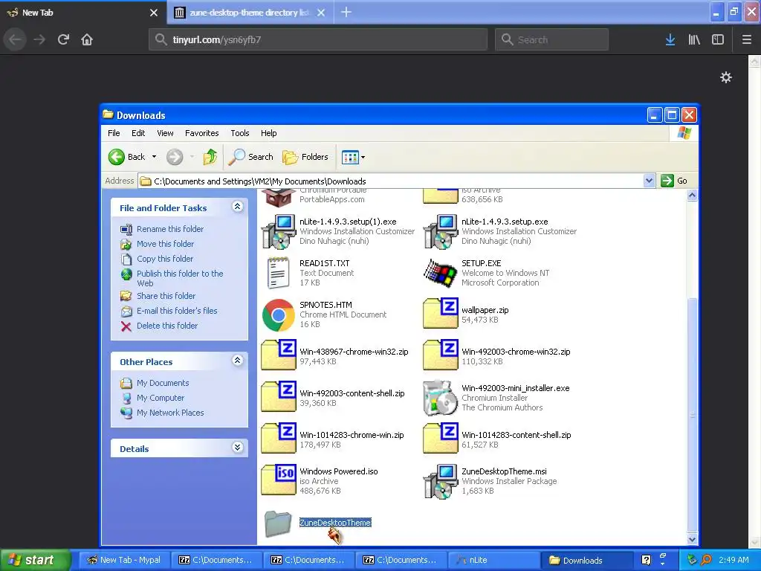Select nLite-1.4.9.3.setup.exe file icon
The height and width of the screenshot is (571, 761).
(x=441, y=232)
